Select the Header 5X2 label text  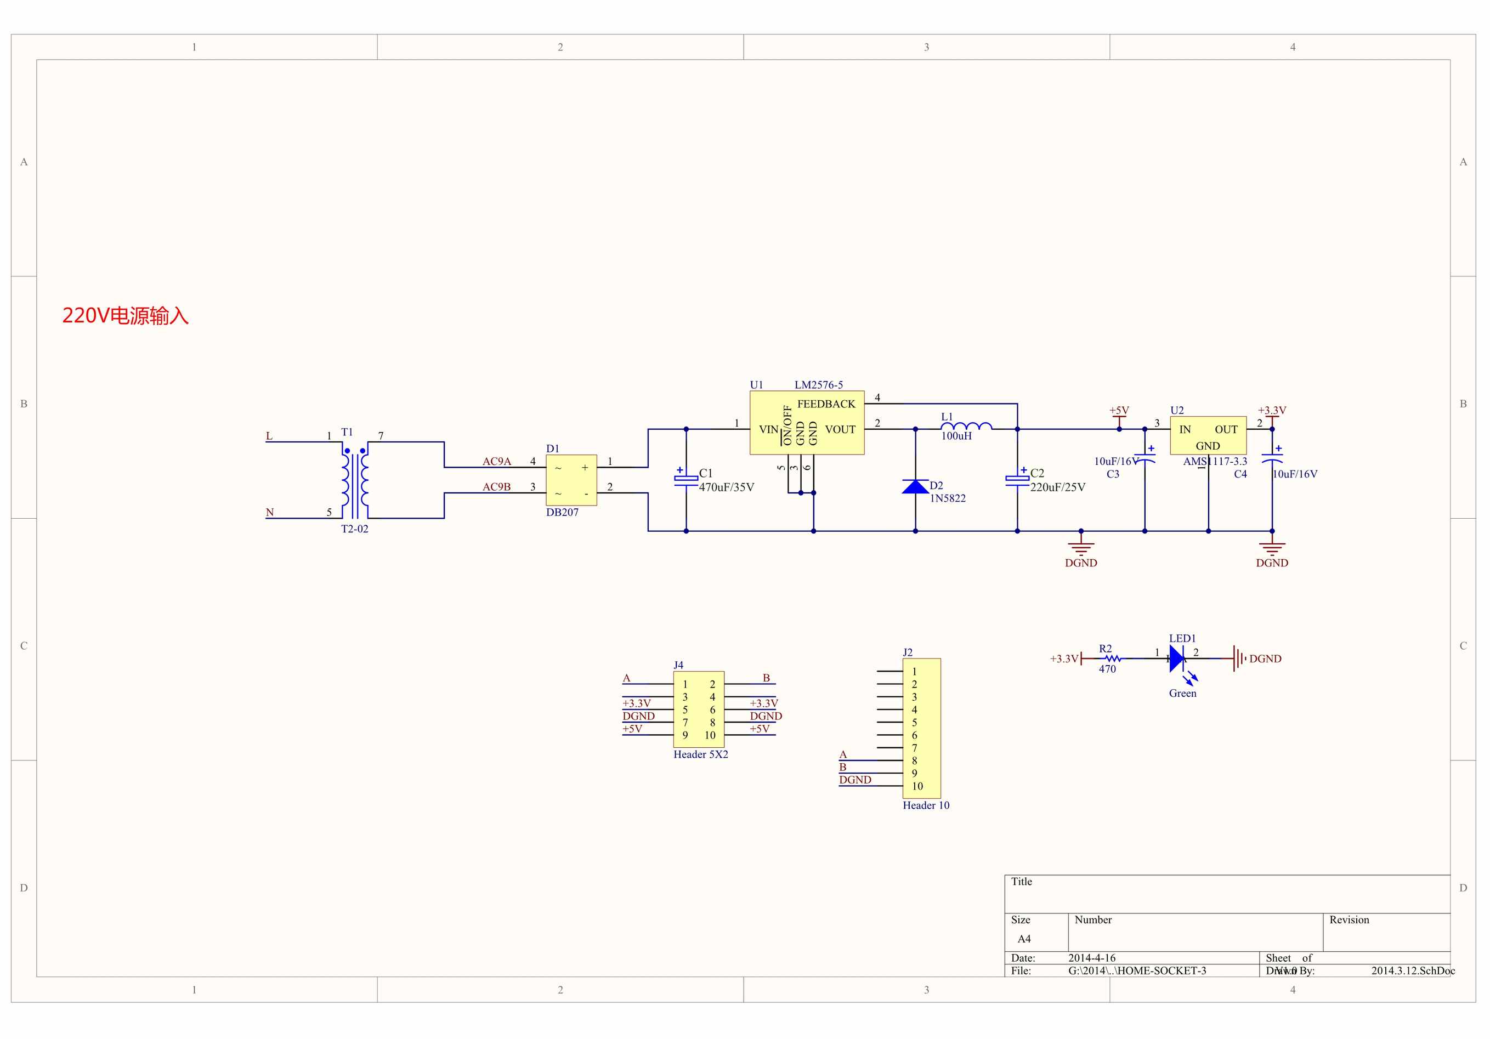tap(700, 754)
